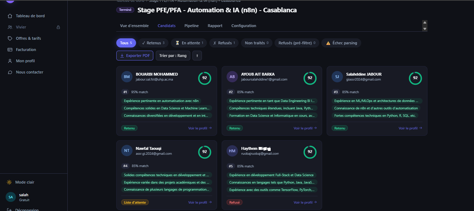The image size is (474, 211).
Task: Open Tableau de bord in sidebar
Action: click(30, 16)
